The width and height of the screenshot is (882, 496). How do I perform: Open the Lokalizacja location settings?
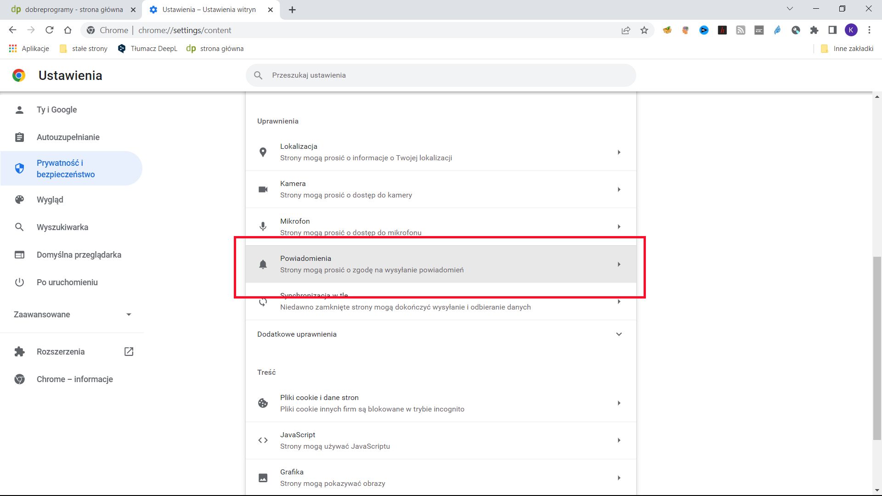440,152
